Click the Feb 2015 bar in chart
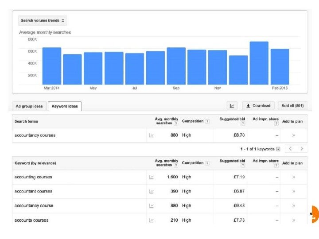 [x=280, y=67]
